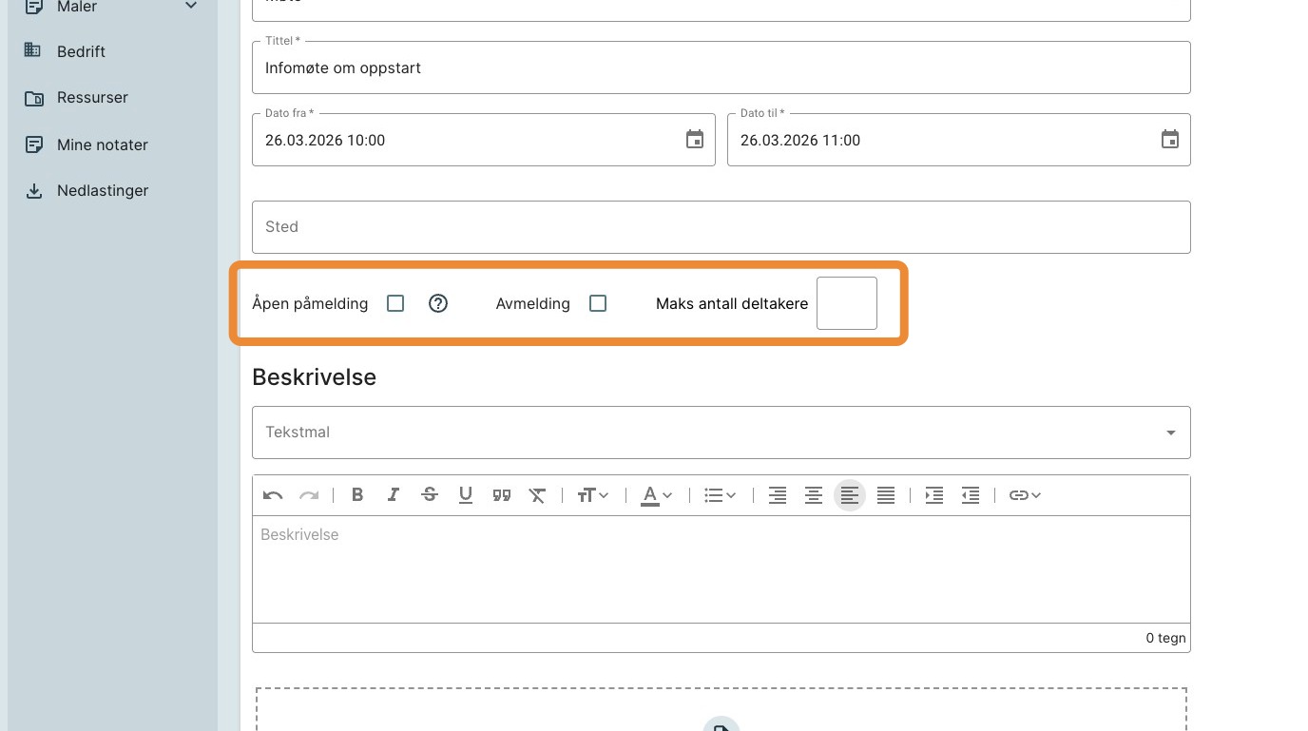Underline the selected text
Viewport: 1308px width, 731px height.
466,495
